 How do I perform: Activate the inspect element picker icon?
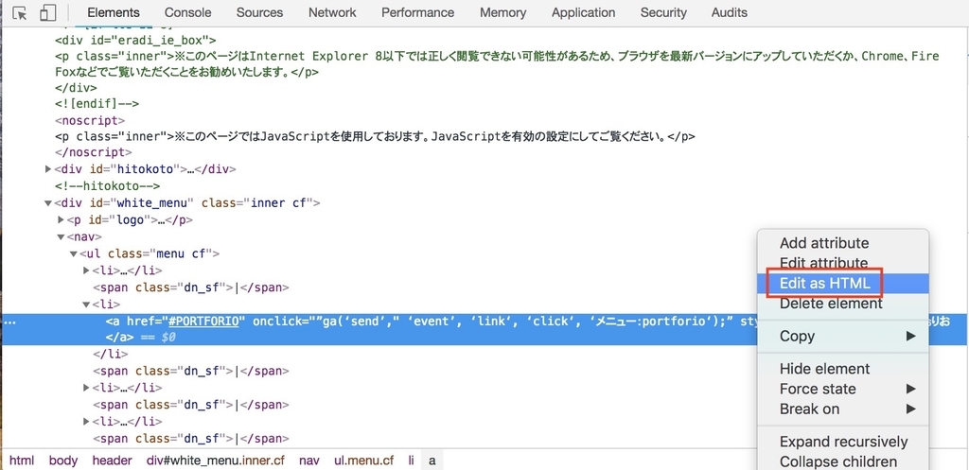pos(20,13)
